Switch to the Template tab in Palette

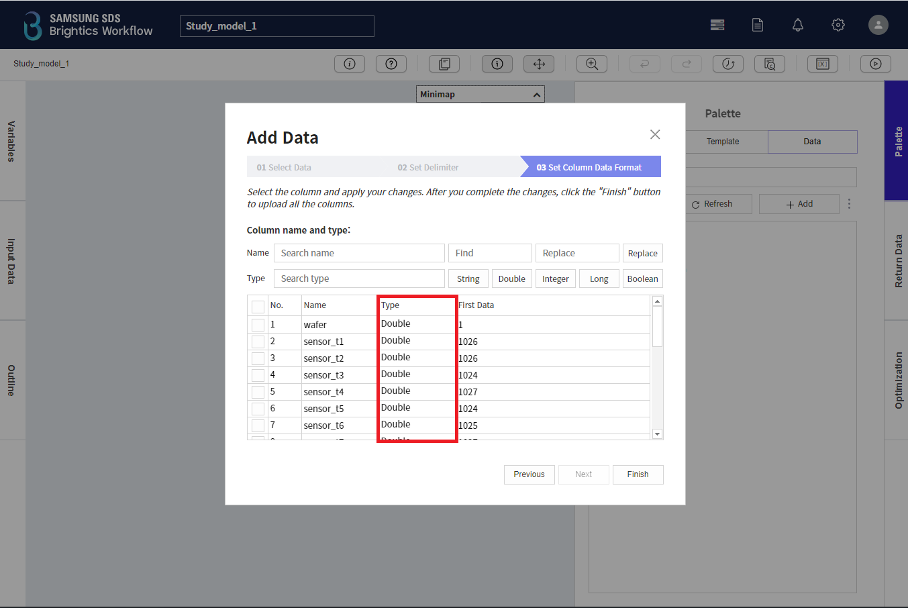point(723,142)
